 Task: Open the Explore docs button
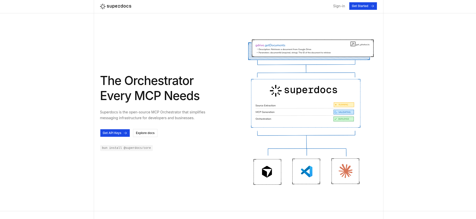(145, 133)
